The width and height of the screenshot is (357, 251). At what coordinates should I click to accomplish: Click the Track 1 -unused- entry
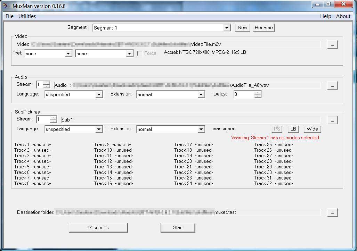pos(32,145)
